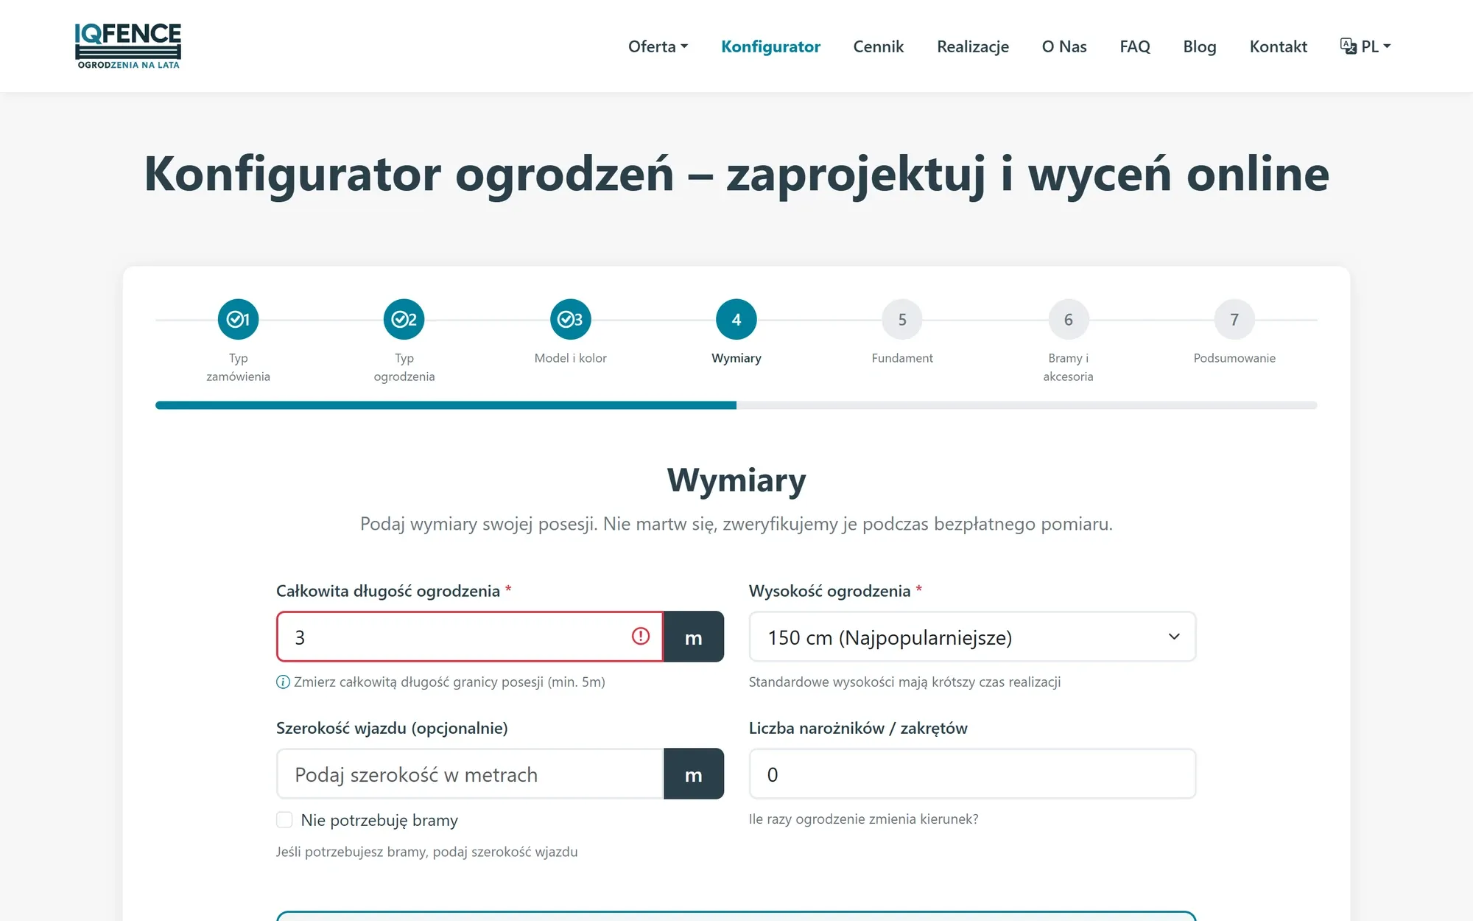Click the Liczba narożników number input
The height and width of the screenshot is (921, 1473).
972,774
